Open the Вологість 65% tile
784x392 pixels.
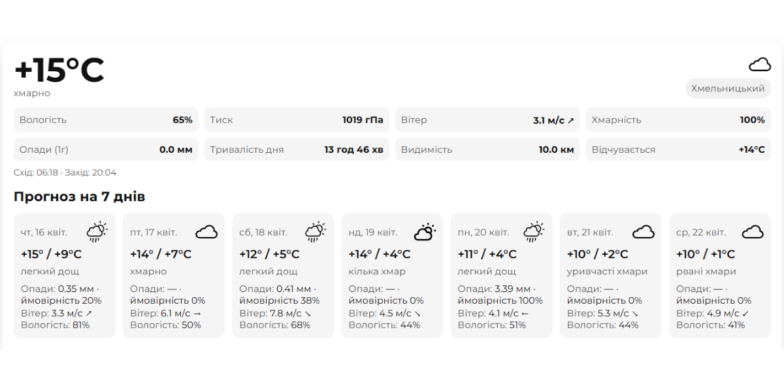tap(106, 120)
